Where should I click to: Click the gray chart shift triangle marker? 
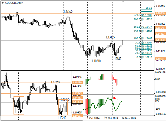coord(123,1)
